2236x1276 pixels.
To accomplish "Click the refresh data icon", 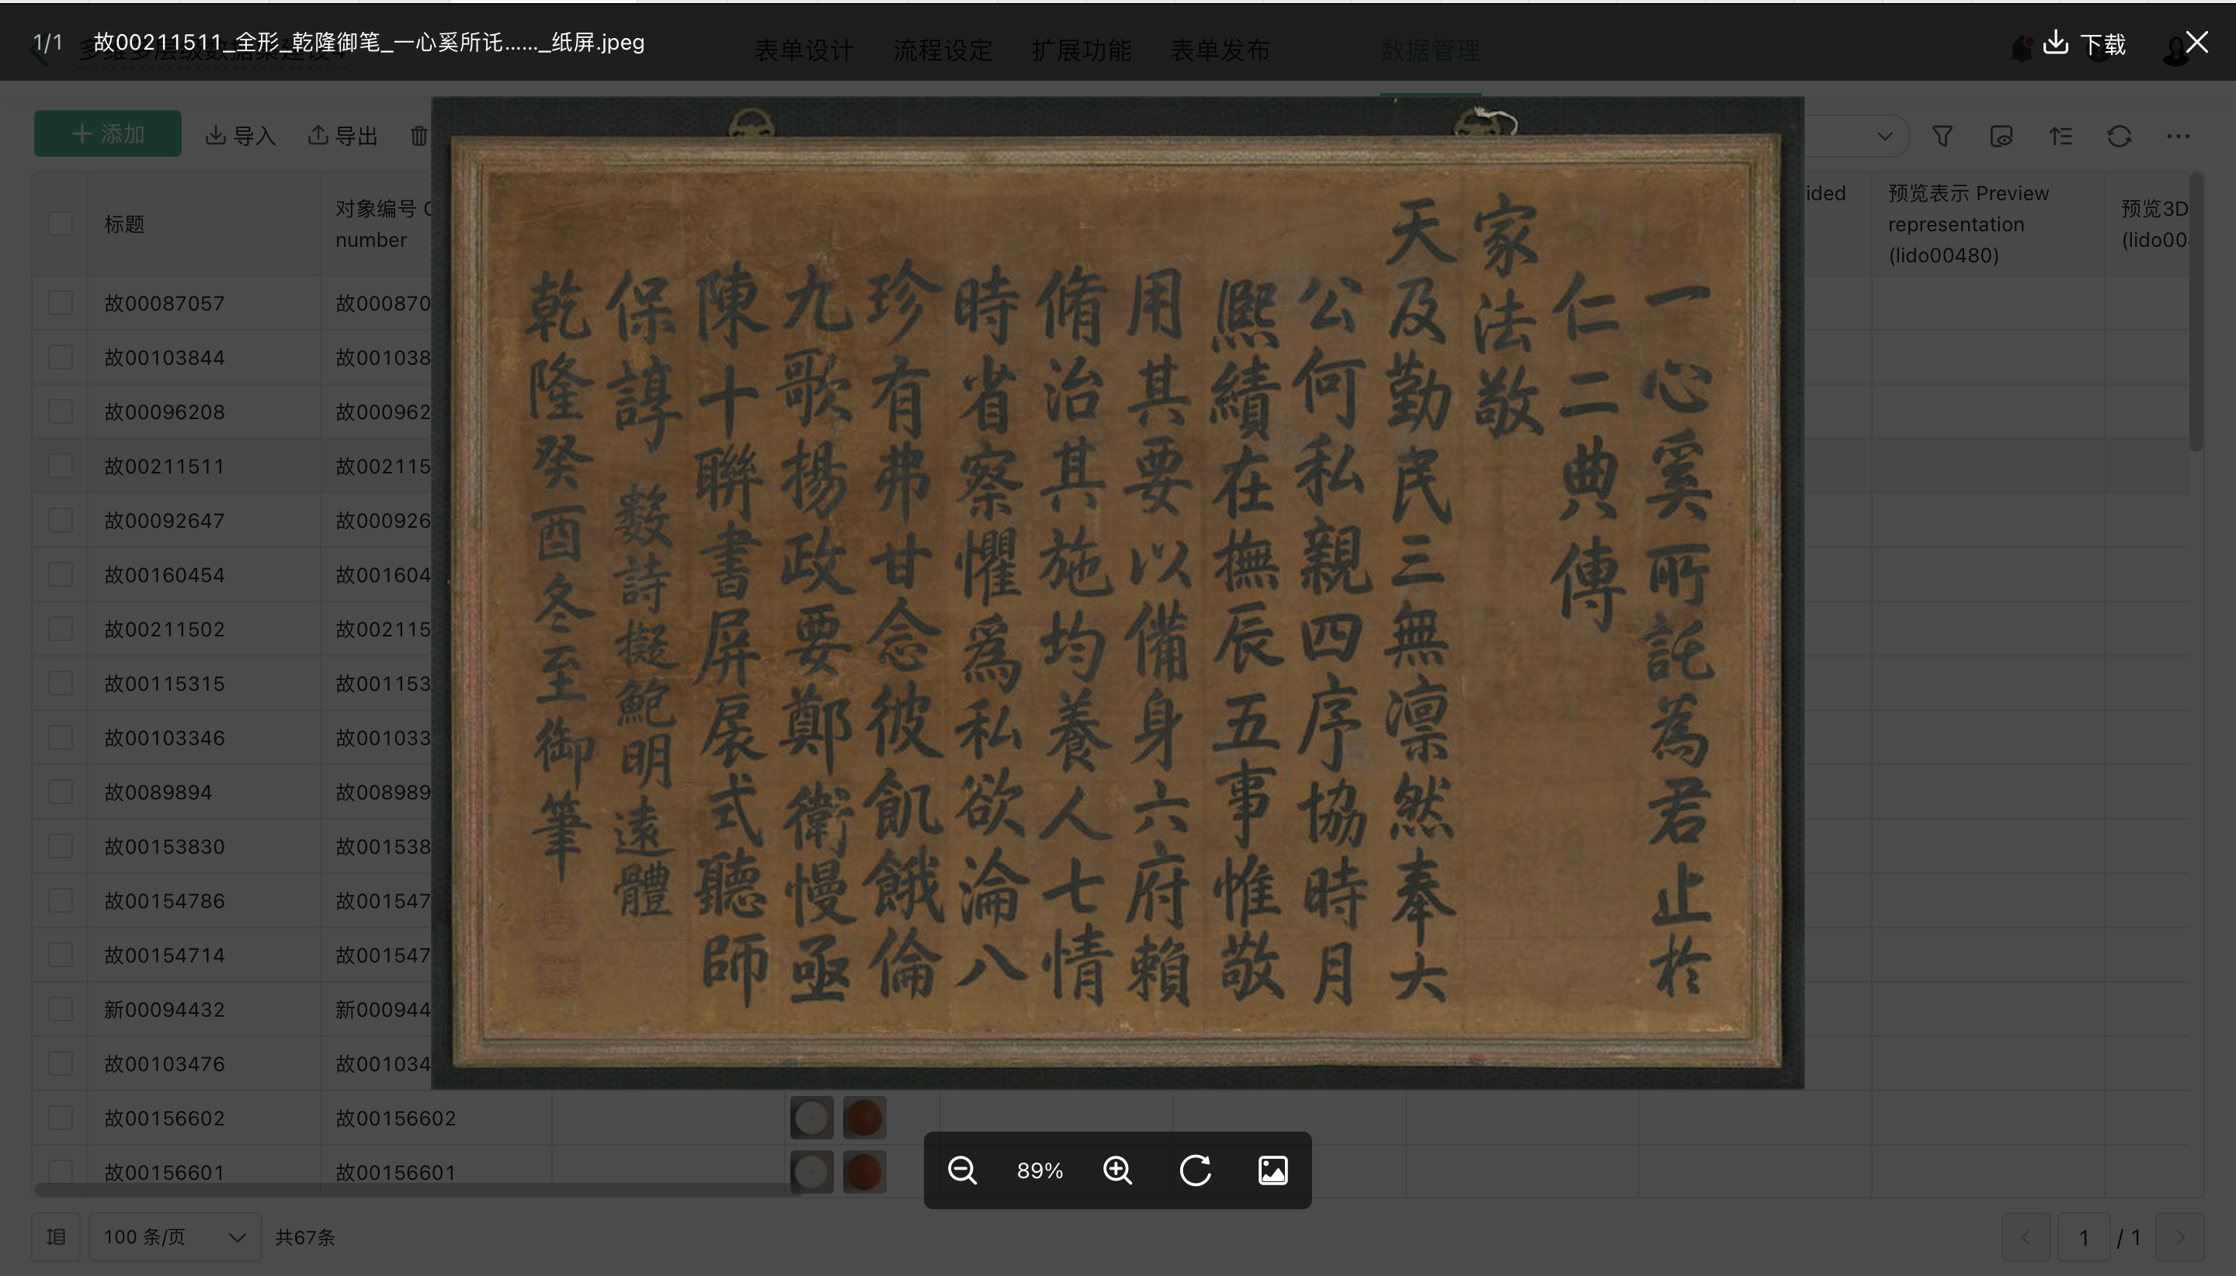I will click(x=2120, y=136).
